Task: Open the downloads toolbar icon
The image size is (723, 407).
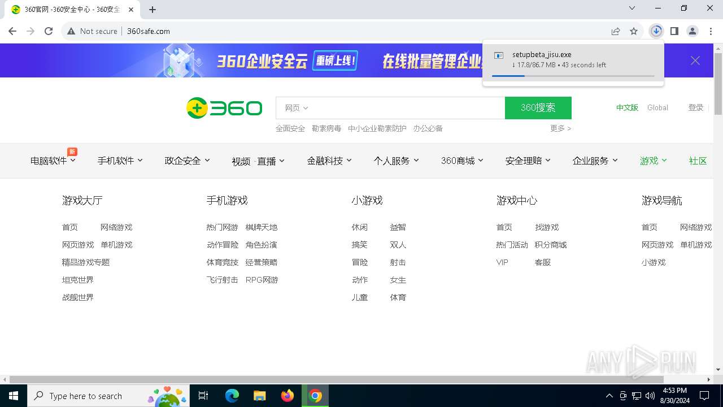Action: [656, 31]
